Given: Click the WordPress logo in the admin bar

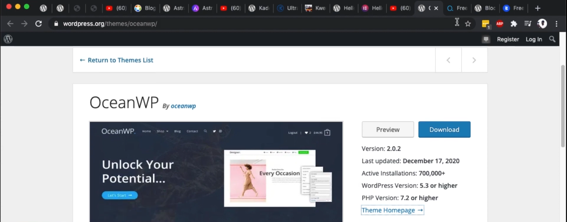Looking at the screenshot, I should [x=8, y=39].
